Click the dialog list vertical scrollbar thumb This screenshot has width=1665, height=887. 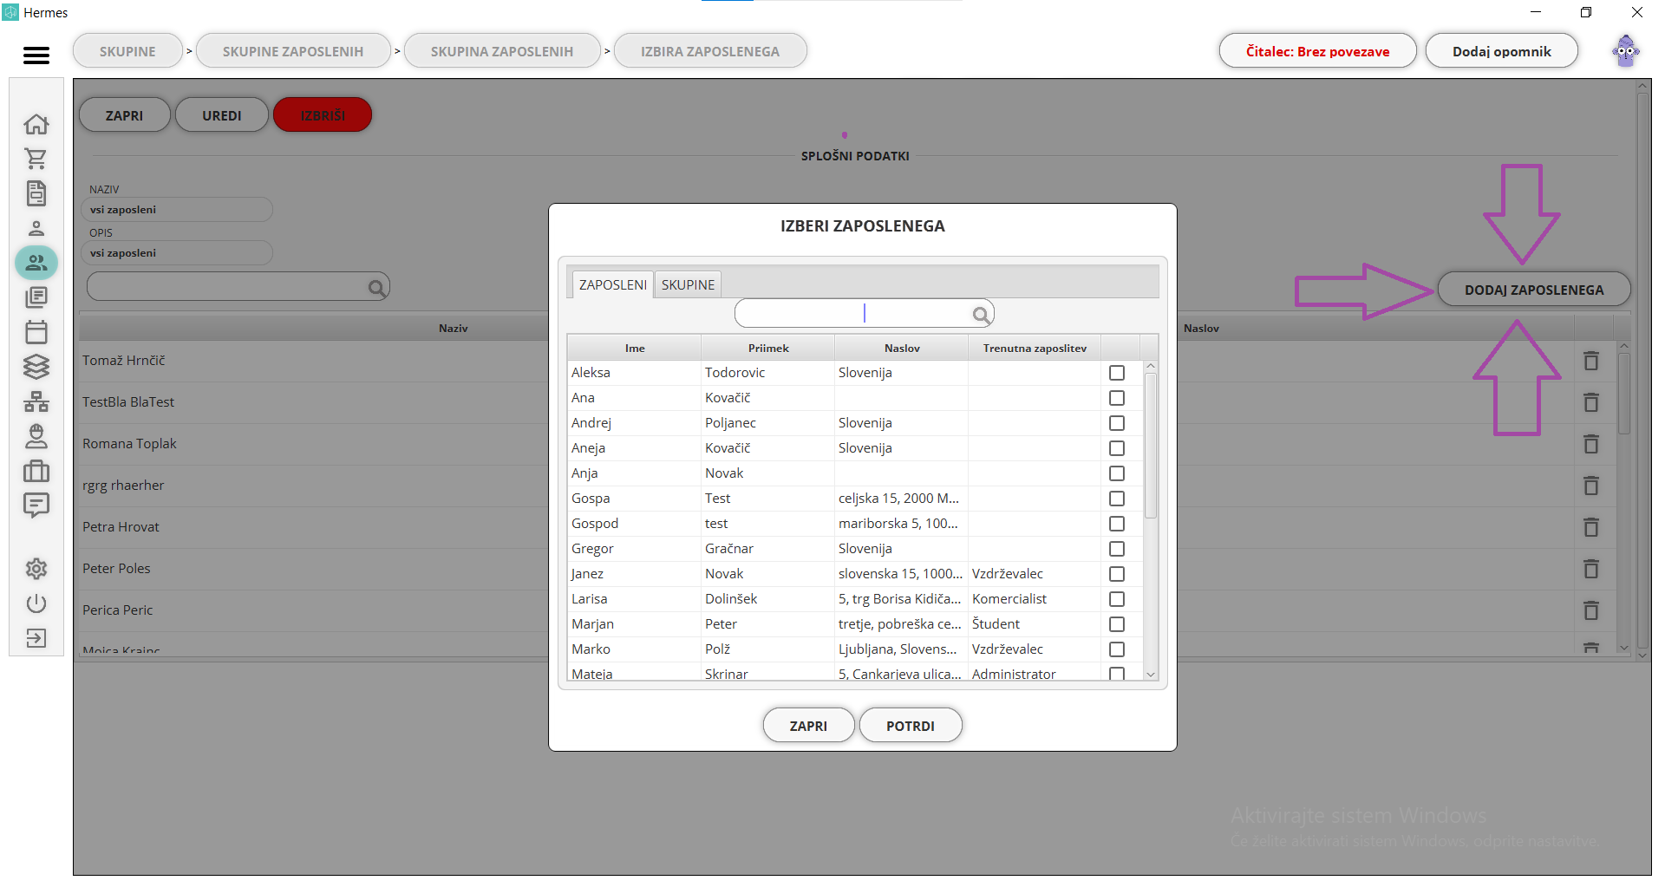1151,446
